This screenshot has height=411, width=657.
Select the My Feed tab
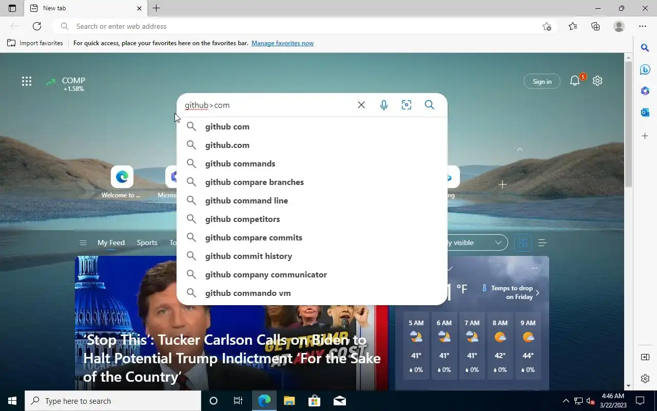click(111, 242)
